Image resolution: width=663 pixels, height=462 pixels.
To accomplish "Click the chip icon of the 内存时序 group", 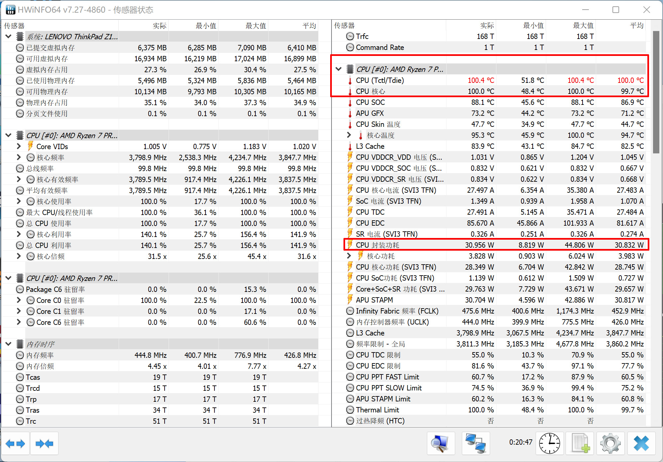I will click(x=20, y=344).
